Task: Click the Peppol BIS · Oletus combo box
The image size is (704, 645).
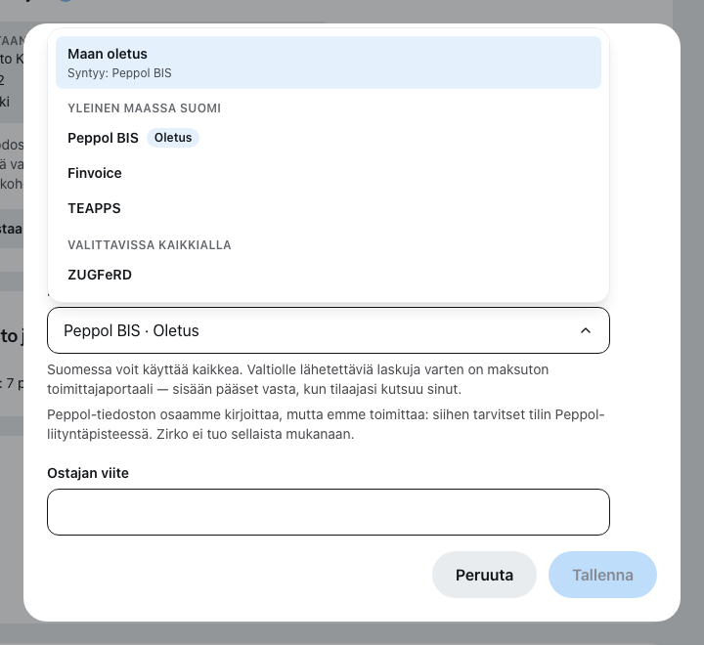Action: [x=329, y=330]
